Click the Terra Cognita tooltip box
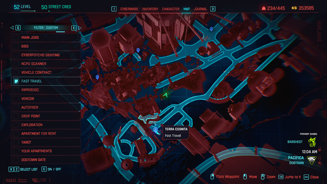The height and width of the screenshot is (184, 327). point(176,132)
